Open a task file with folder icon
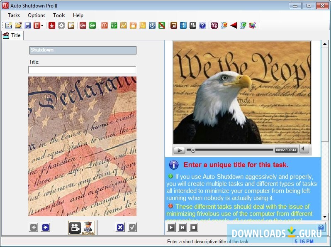The width and height of the screenshot is (331, 247). [x=18, y=26]
